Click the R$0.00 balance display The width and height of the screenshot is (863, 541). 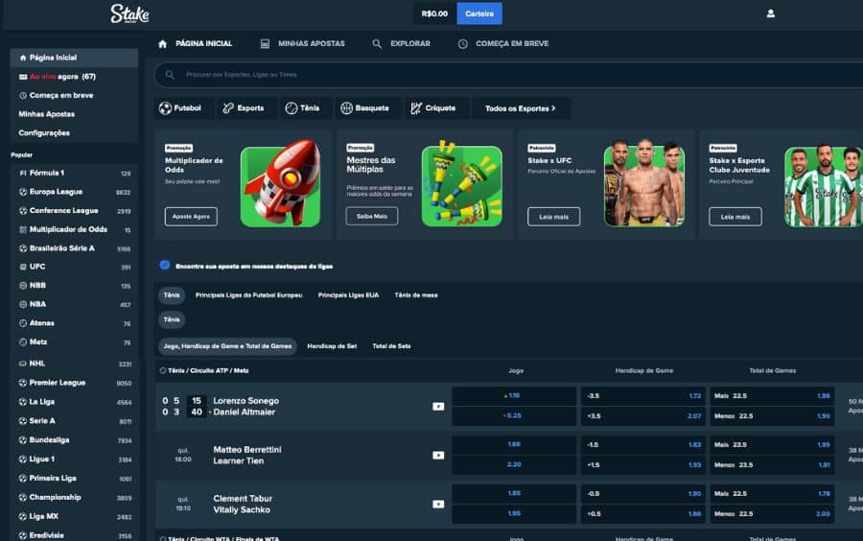tap(434, 13)
